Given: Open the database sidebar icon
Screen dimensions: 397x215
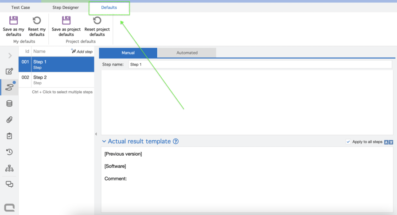Looking at the screenshot, I should (x=9, y=104).
